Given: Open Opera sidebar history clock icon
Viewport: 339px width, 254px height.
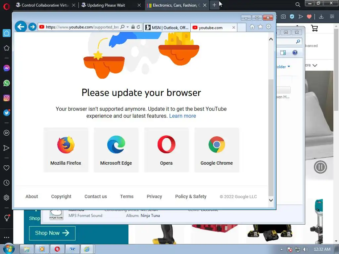Looking at the screenshot, I should (x=7, y=183).
